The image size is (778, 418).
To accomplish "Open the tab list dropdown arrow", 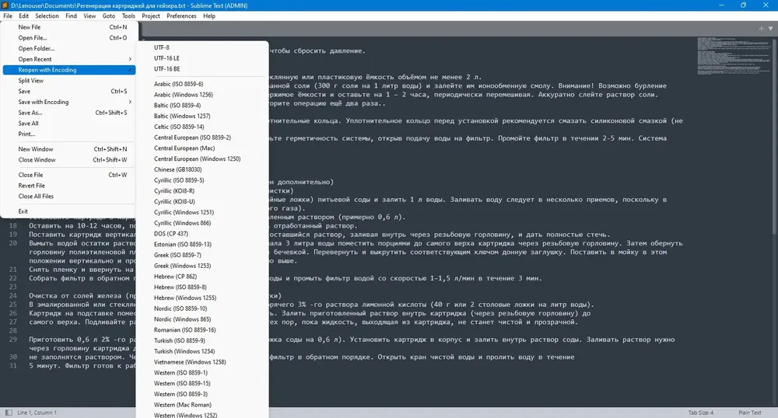I will click(x=770, y=29).
